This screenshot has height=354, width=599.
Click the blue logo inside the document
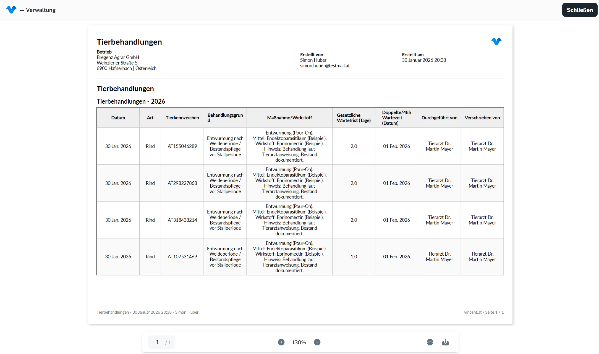pyautogui.click(x=496, y=41)
